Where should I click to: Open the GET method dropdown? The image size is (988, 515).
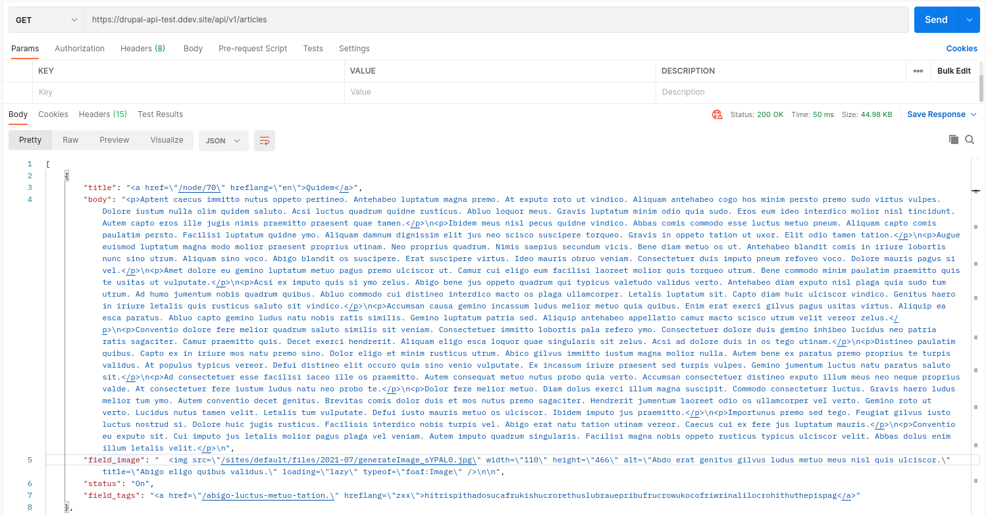tap(46, 20)
